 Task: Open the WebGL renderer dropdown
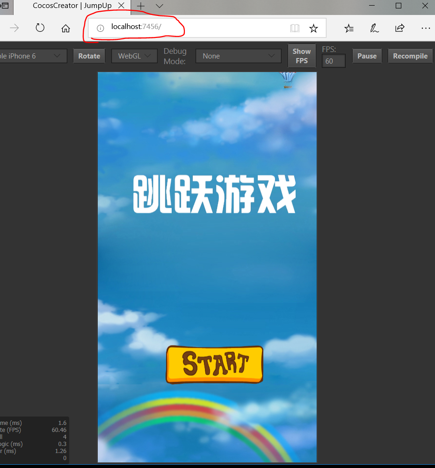coord(134,56)
